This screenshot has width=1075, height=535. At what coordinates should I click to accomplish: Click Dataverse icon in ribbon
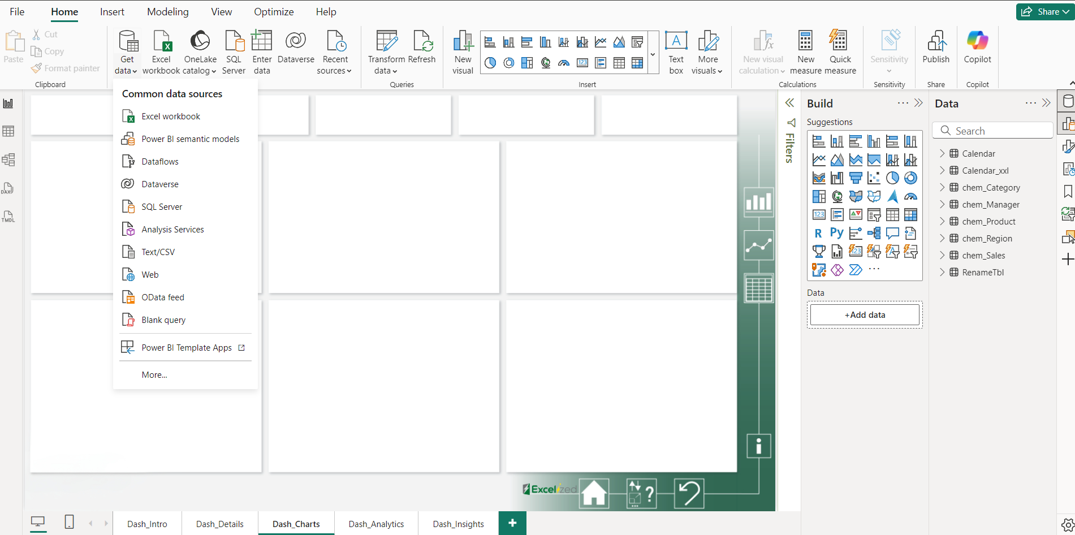pos(296,41)
